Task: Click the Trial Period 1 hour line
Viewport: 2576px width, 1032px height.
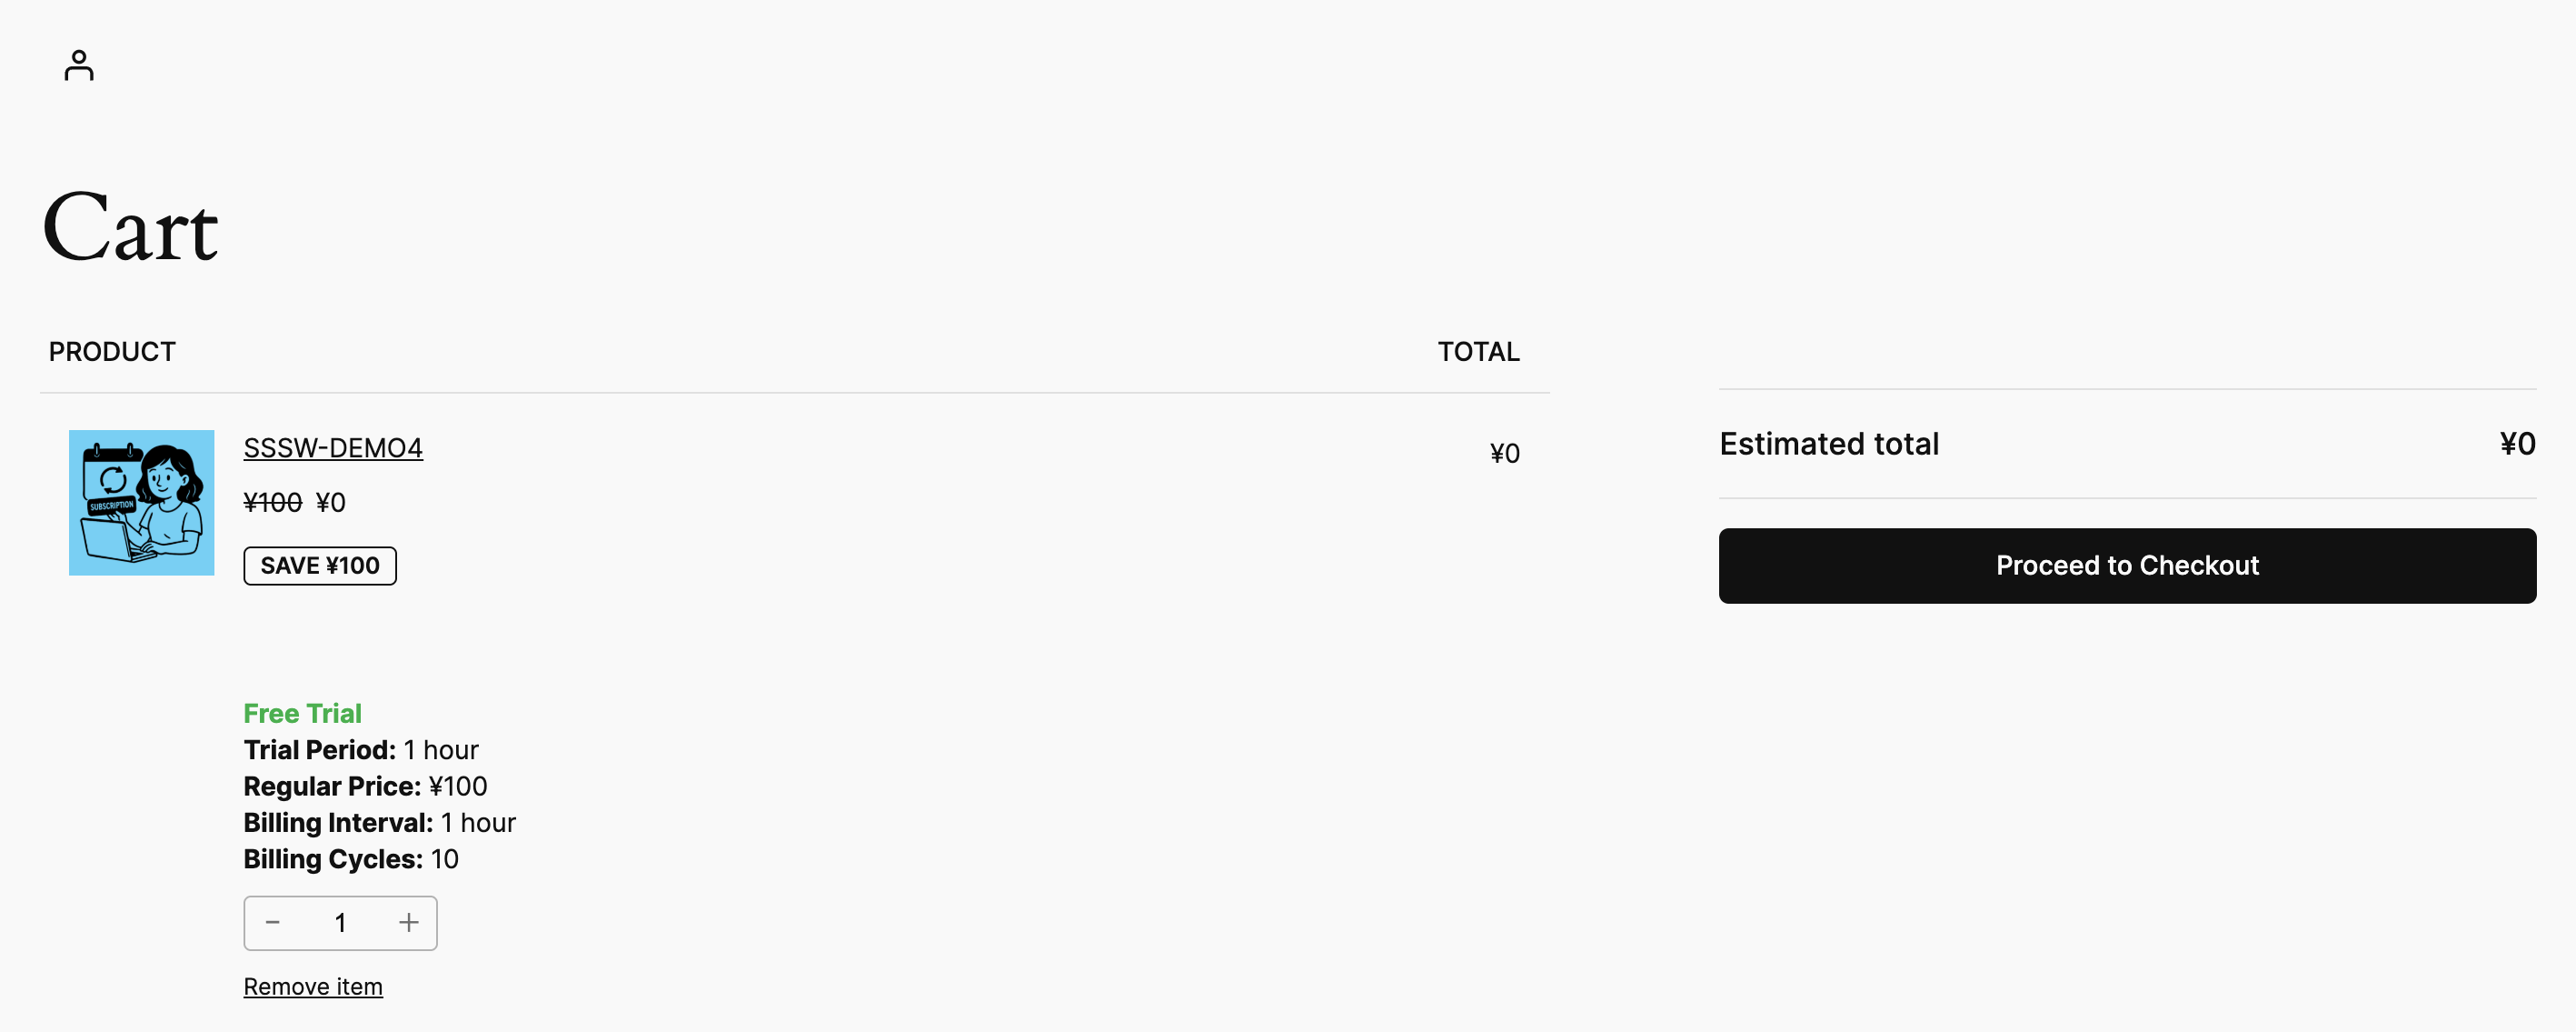Action: click(361, 750)
